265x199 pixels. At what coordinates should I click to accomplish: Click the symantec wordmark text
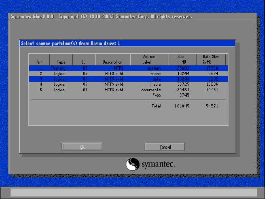[x=158, y=165]
